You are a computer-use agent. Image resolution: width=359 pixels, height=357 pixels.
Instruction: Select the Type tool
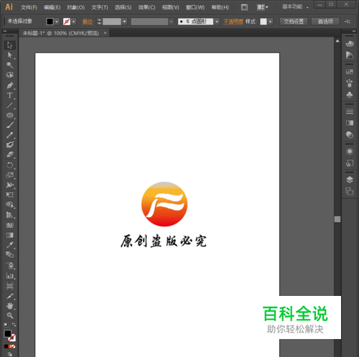click(x=10, y=96)
